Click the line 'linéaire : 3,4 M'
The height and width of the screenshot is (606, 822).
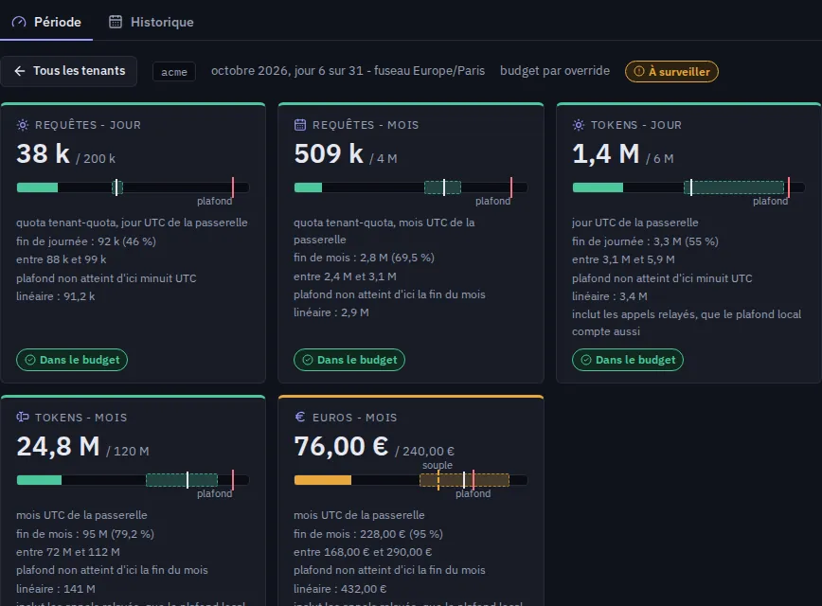coord(610,296)
